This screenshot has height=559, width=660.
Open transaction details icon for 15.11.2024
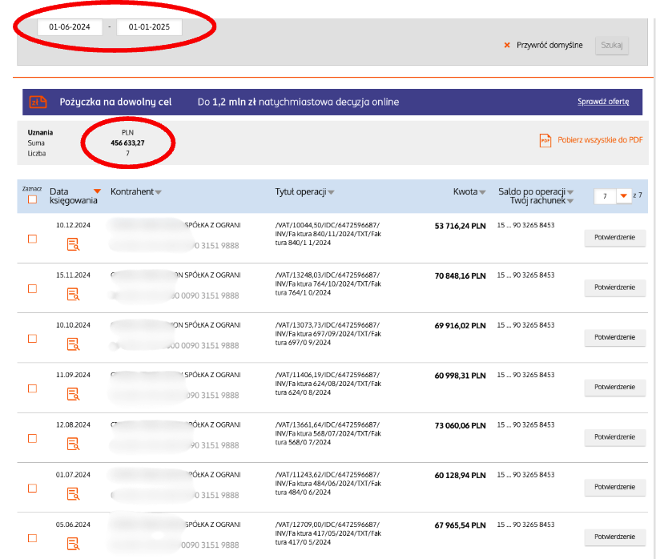[73, 294]
